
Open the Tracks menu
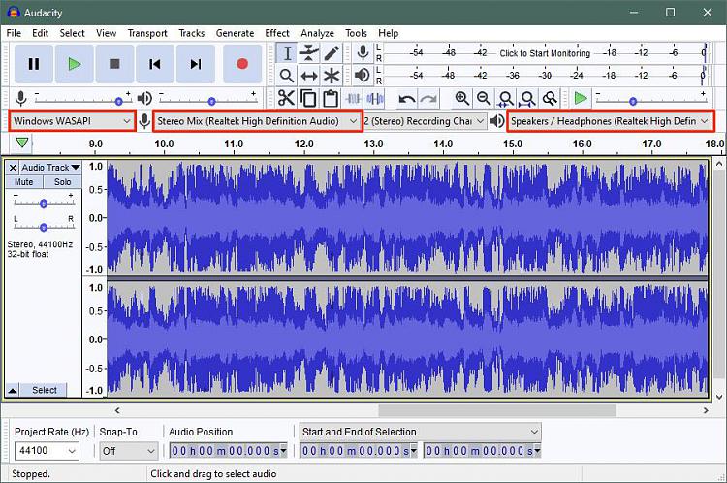point(192,33)
